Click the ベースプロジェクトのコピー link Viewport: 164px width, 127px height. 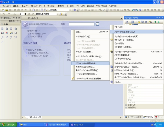tap(39, 56)
